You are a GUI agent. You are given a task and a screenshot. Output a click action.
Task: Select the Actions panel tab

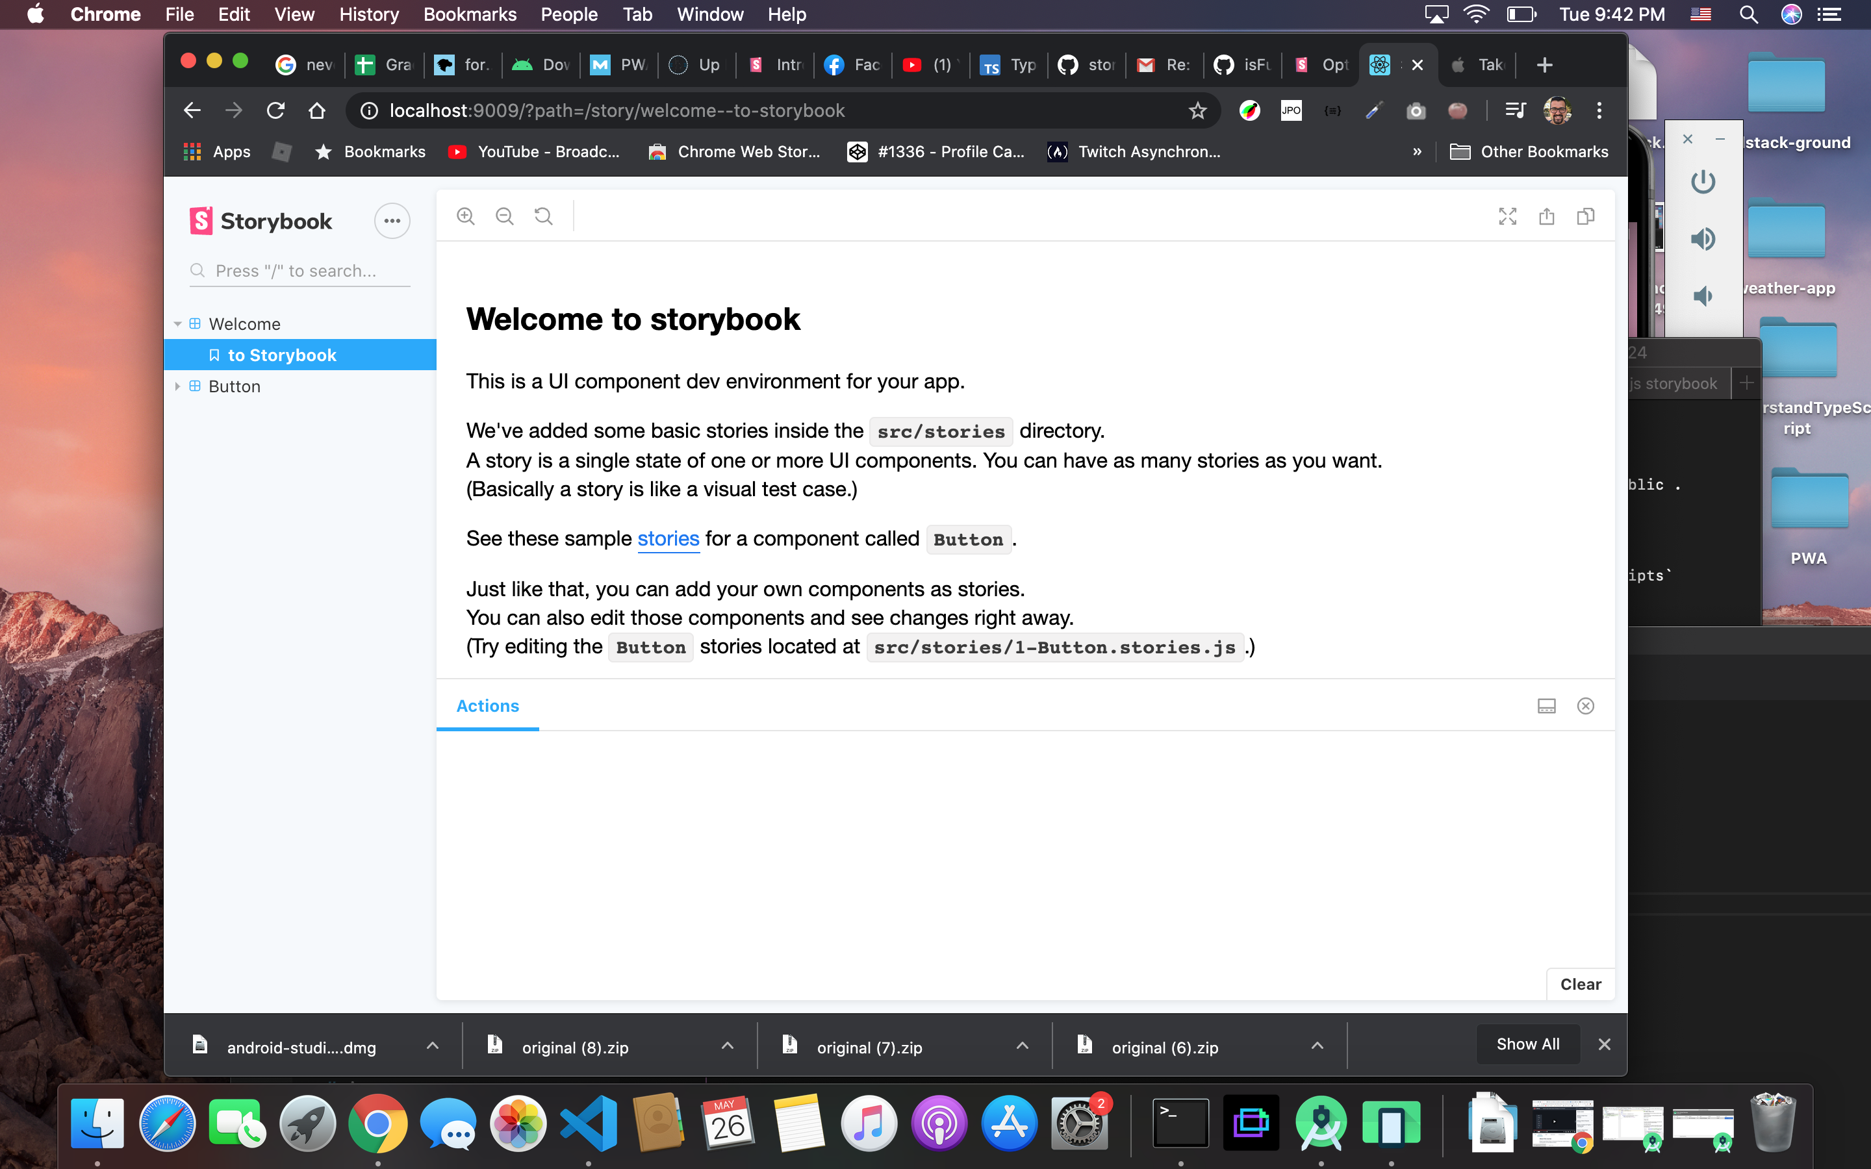[x=487, y=706]
